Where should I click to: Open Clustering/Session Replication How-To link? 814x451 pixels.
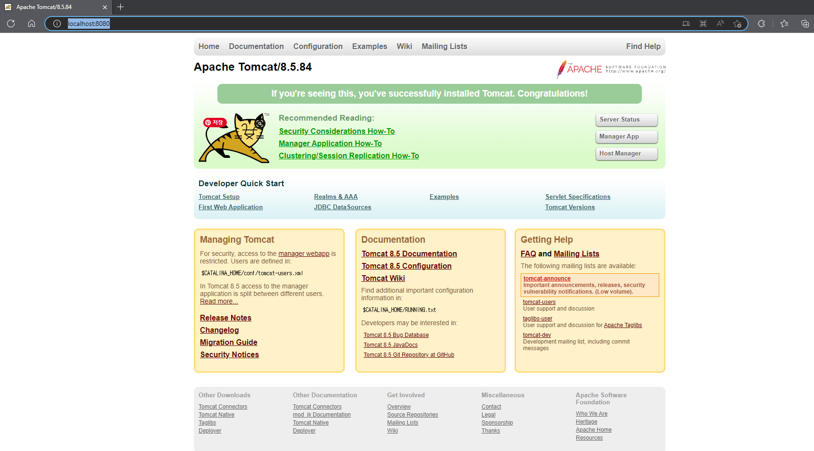tap(349, 156)
